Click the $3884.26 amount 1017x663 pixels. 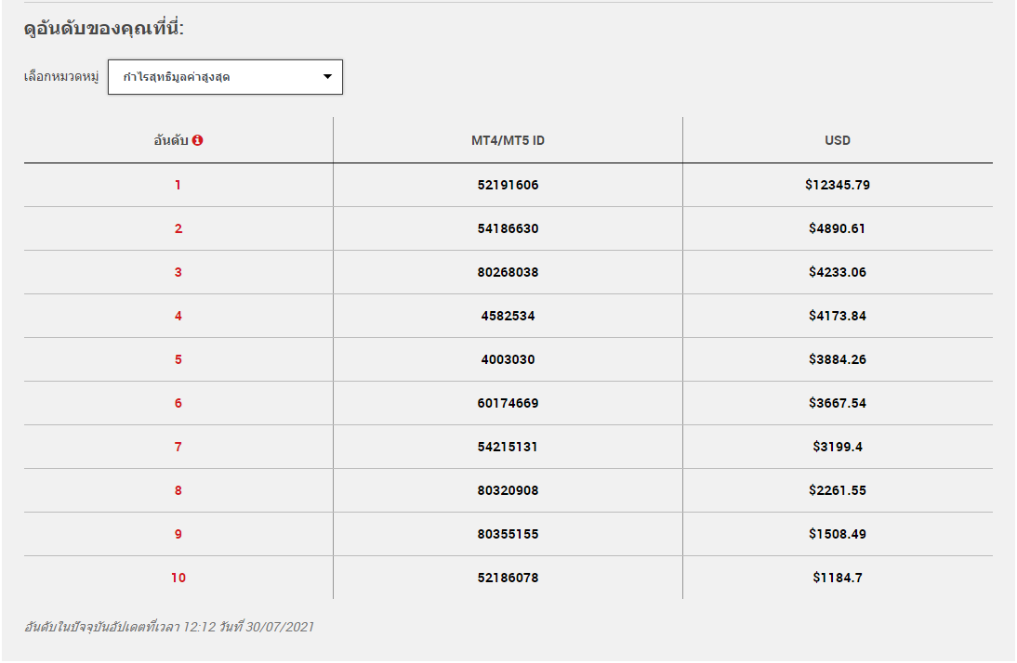tap(838, 359)
